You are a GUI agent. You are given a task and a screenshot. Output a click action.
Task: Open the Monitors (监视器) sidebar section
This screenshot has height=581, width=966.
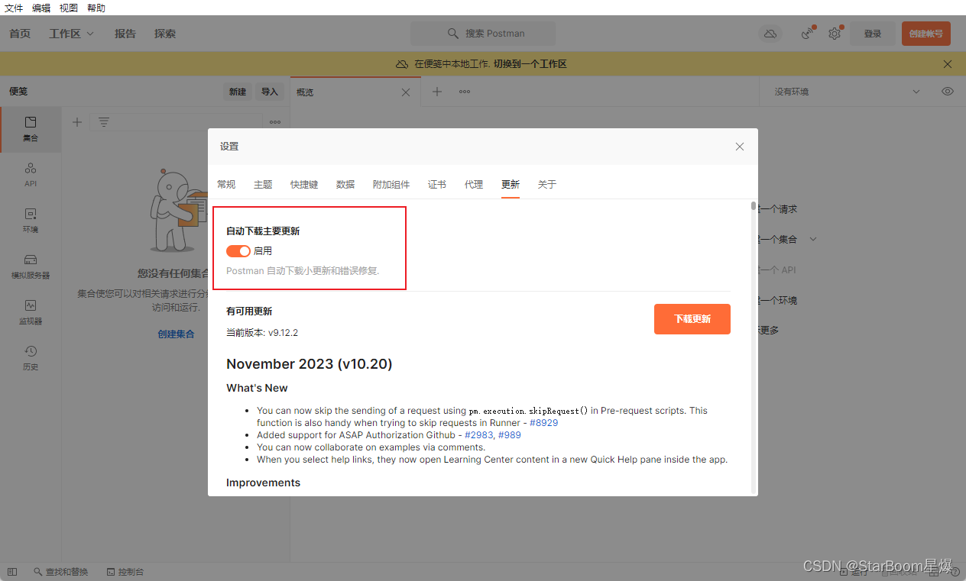(x=31, y=312)
